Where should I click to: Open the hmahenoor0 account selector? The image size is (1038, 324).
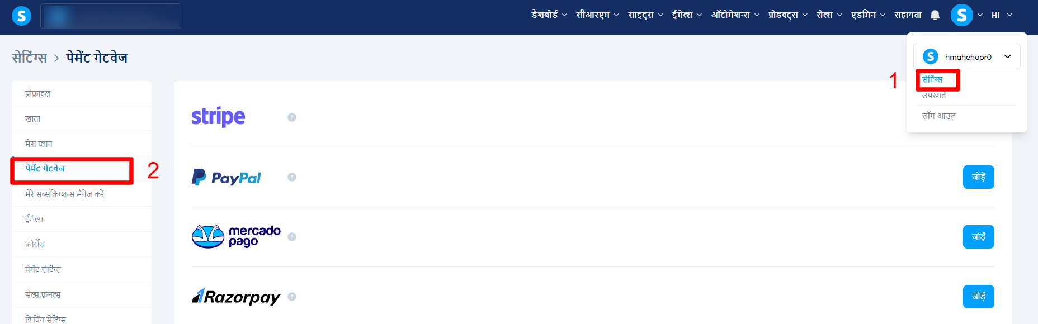967,56
